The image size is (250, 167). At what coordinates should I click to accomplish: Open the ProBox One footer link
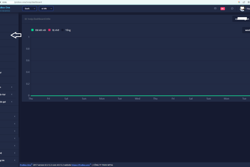coord(25,165)
